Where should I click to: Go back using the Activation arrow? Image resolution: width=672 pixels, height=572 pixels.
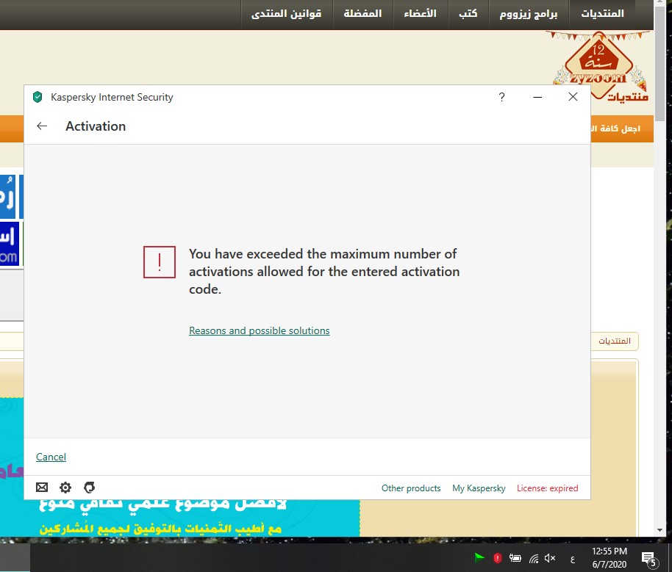(x=42, y=126)
